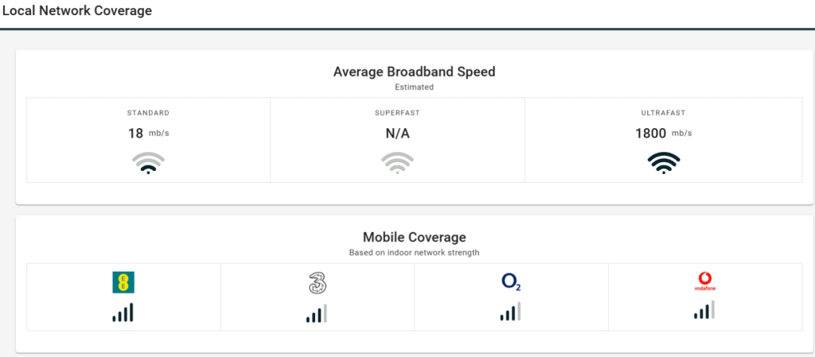This screenshot has width=815, height=357.
Task: Click the N/A superfast speed value
Action: (x=397, y=134)
